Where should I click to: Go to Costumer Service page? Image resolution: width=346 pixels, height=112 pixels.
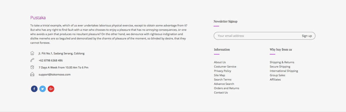pyautogui.click(x=225, y=66)
